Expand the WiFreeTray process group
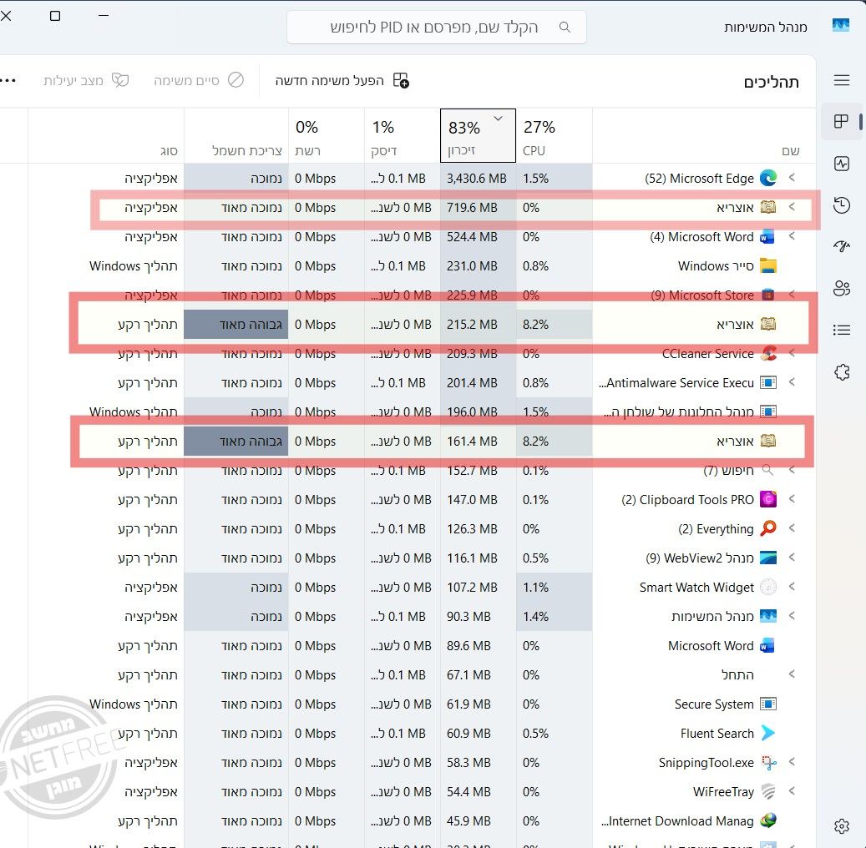Image resolution: width=866 pixels, height=848 pixels. tap(792, 791)
